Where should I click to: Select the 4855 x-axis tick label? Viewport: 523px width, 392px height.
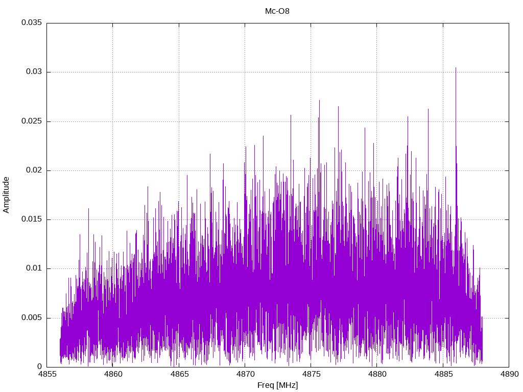coord(47,374)
